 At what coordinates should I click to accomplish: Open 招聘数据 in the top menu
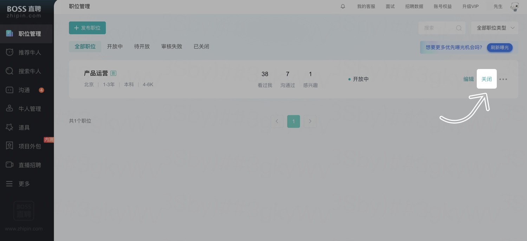[x=414, y=6]
